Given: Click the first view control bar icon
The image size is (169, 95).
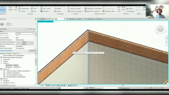Looking at the screenshot, I should (46, 85).
